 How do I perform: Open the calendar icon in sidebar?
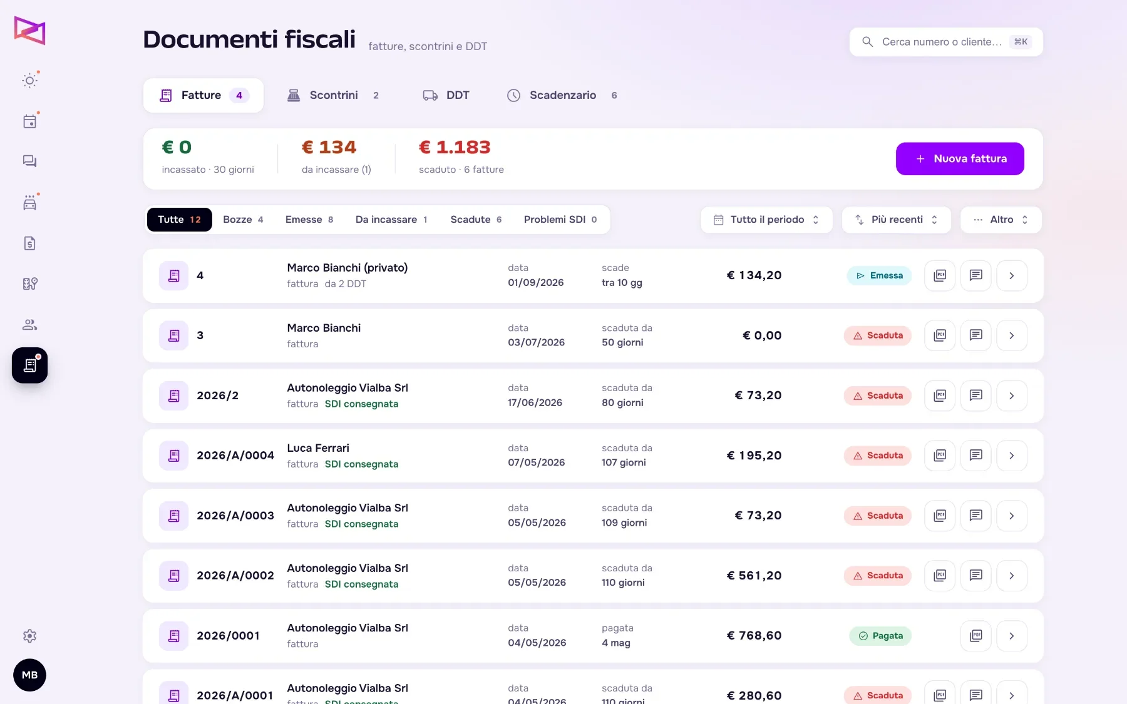[x=29, y=121]
